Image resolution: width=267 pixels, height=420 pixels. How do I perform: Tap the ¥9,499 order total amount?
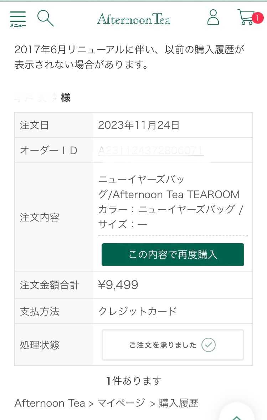[x=118, y=285]
